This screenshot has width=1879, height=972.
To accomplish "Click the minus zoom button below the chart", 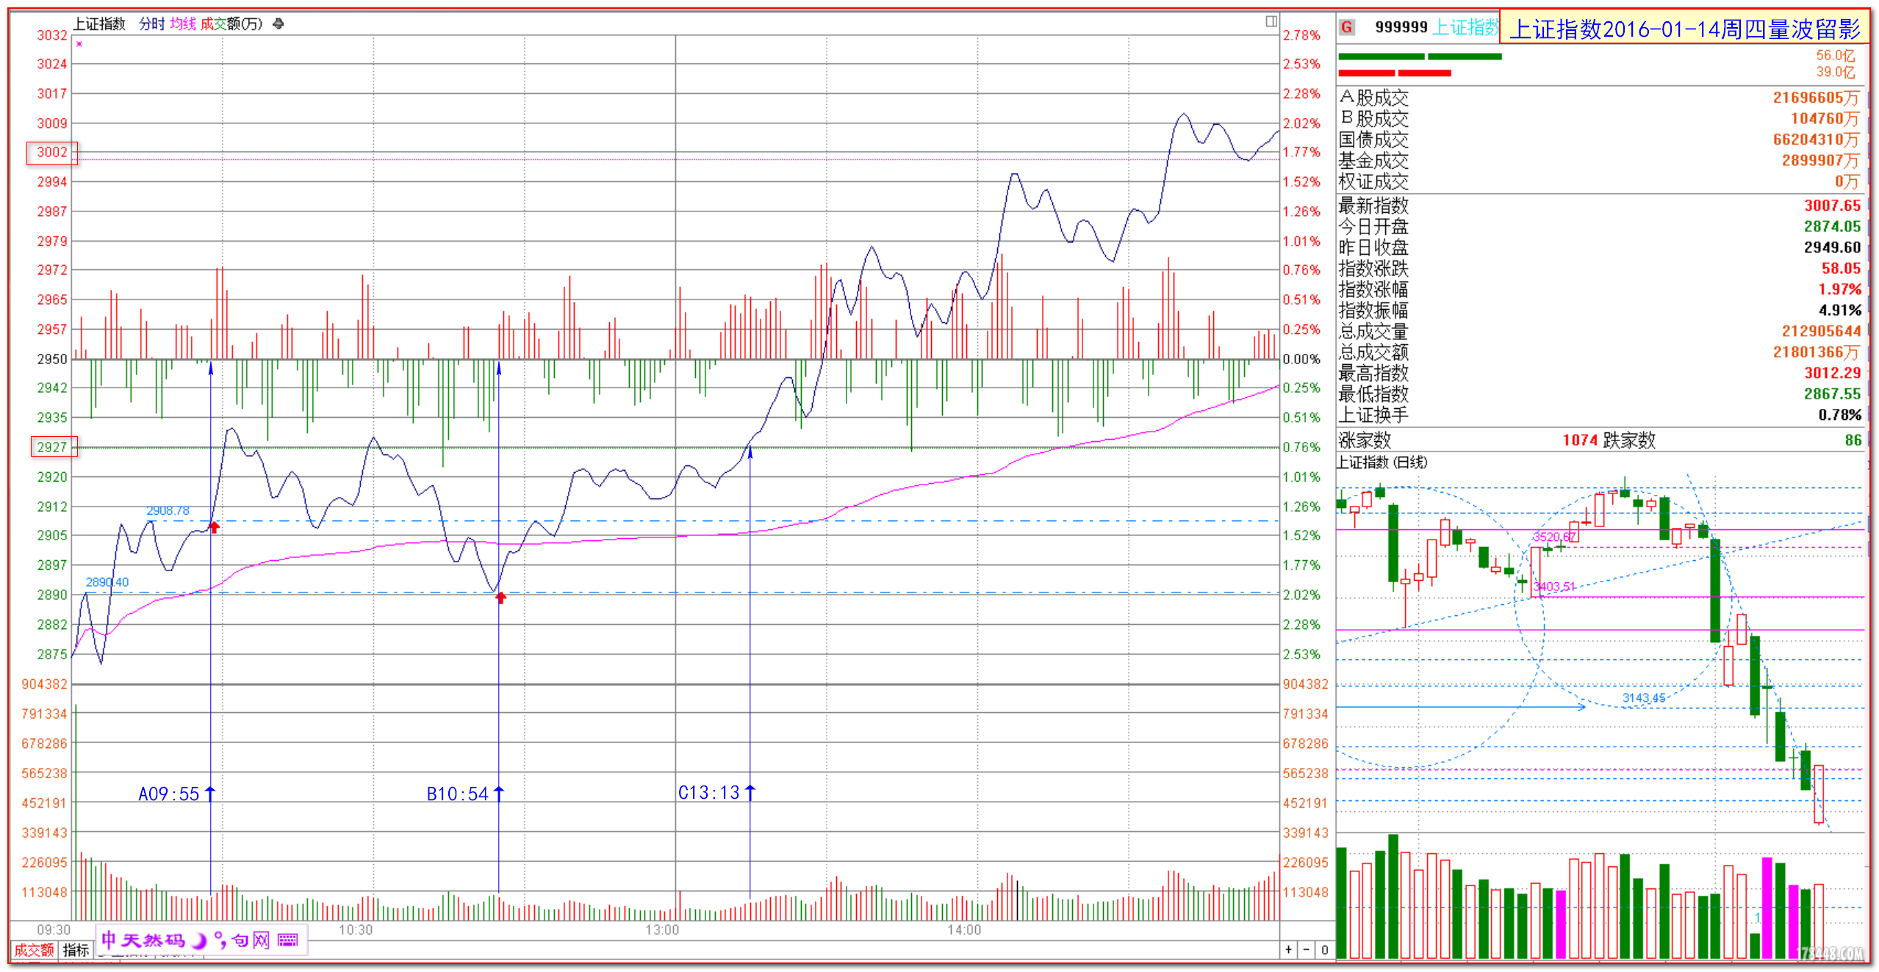I will click(1306, 950).
